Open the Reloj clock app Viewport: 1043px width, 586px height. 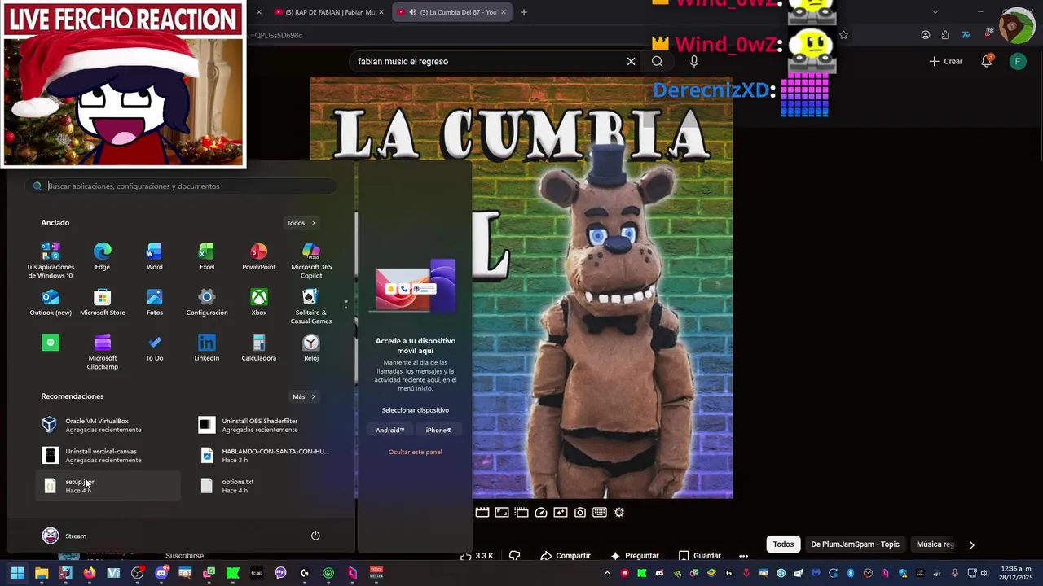pos(311,348)
